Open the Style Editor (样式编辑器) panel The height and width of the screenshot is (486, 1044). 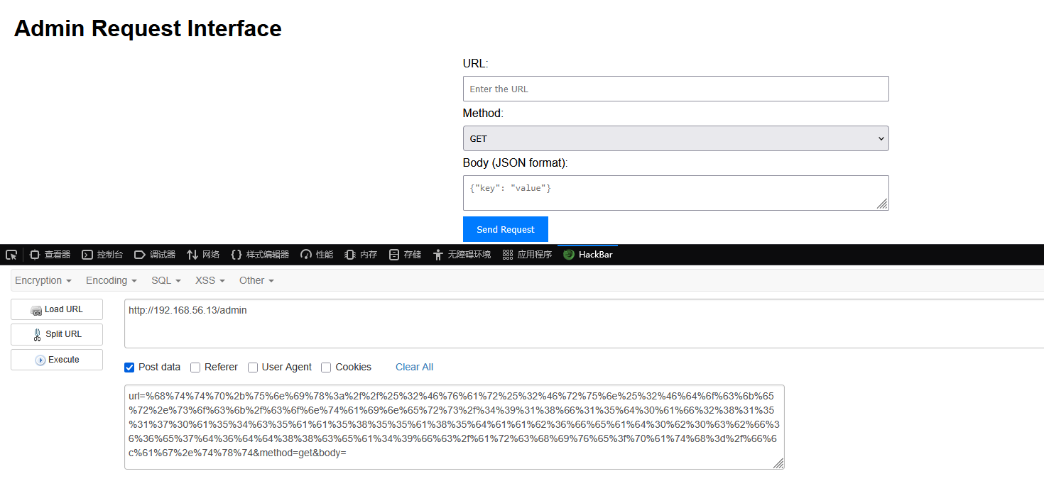tap(260, 255)
